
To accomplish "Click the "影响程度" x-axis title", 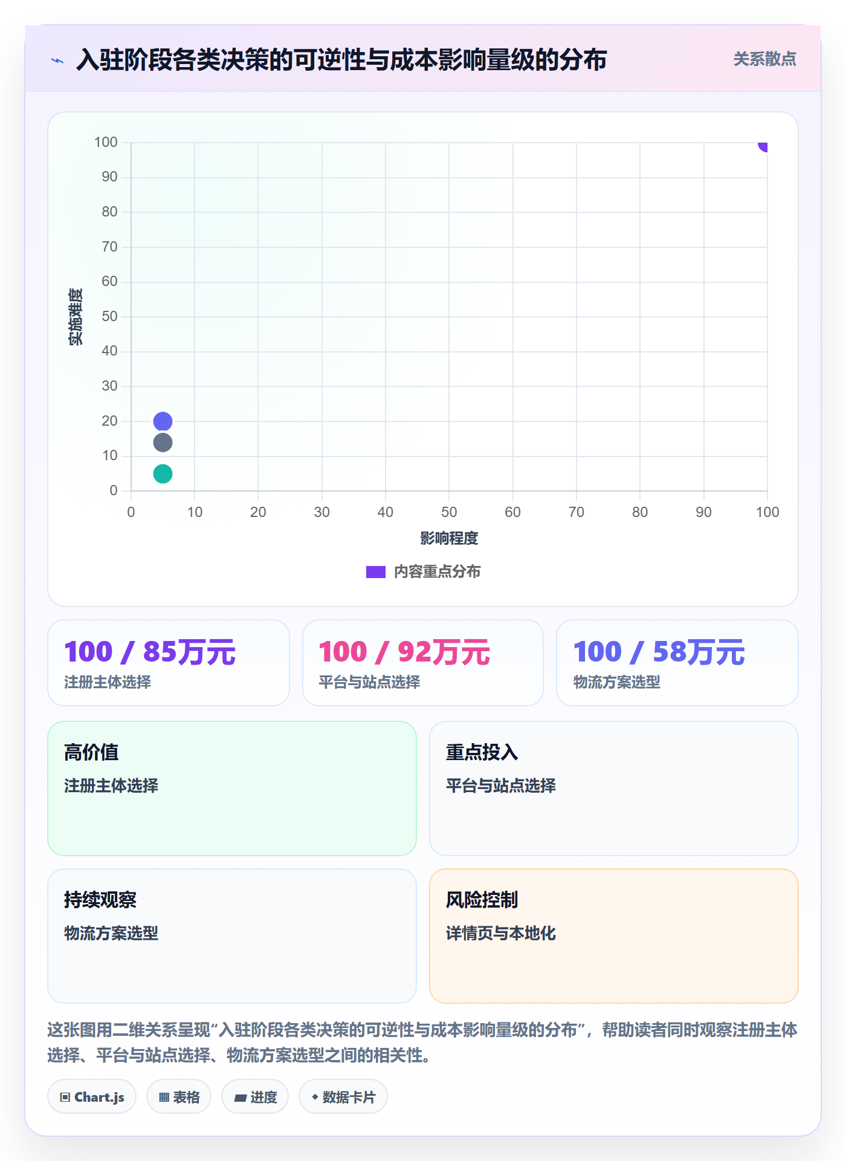I will pyautogui.click(x=449, y=538).
